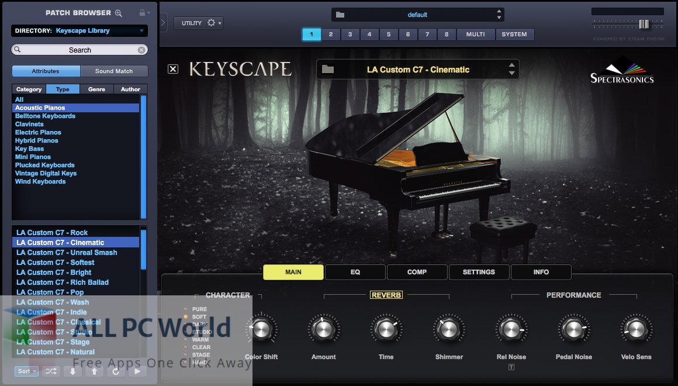
Task: Open the default multi name dropdown
Action: click(x=418, y=15)
